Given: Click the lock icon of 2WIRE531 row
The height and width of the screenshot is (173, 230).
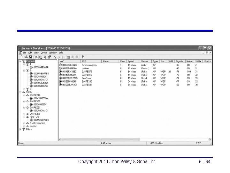Looking at the screenshot, I should coord(60,85).
